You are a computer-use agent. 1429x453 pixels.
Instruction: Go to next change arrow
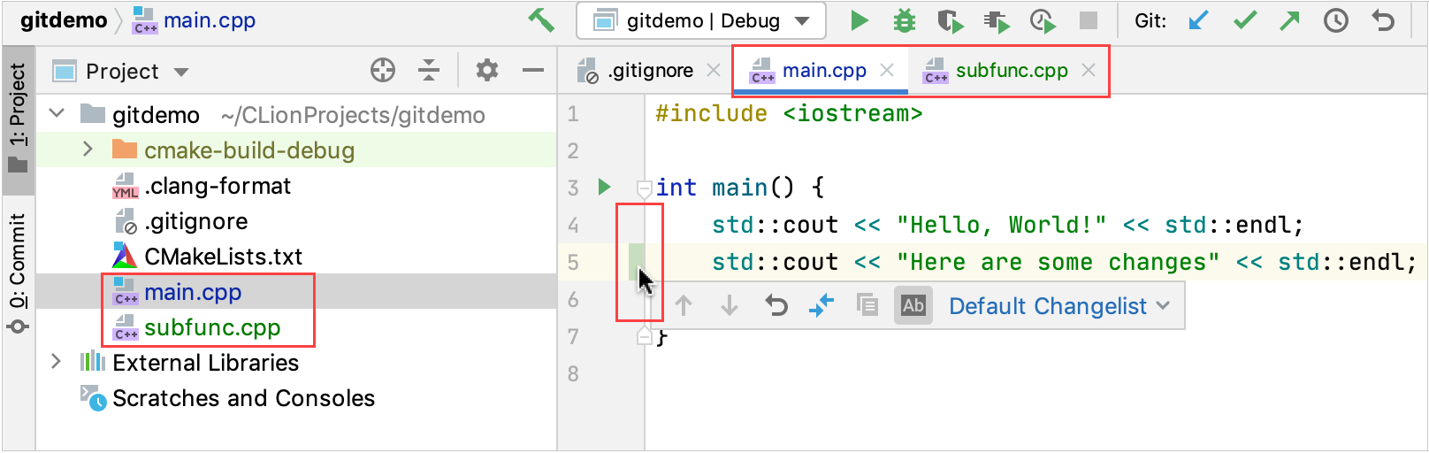click(730, 306)
